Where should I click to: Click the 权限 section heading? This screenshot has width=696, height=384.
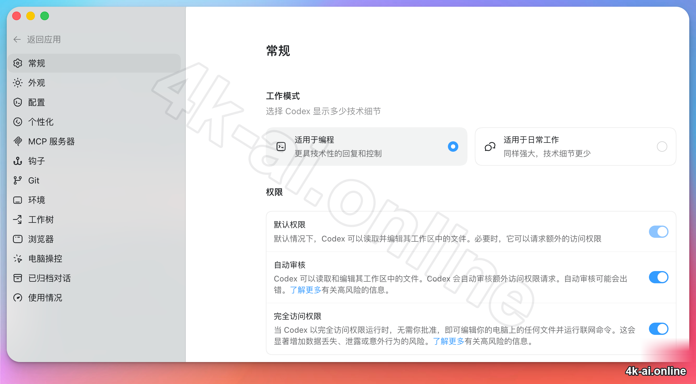click(x=274, y=192)
